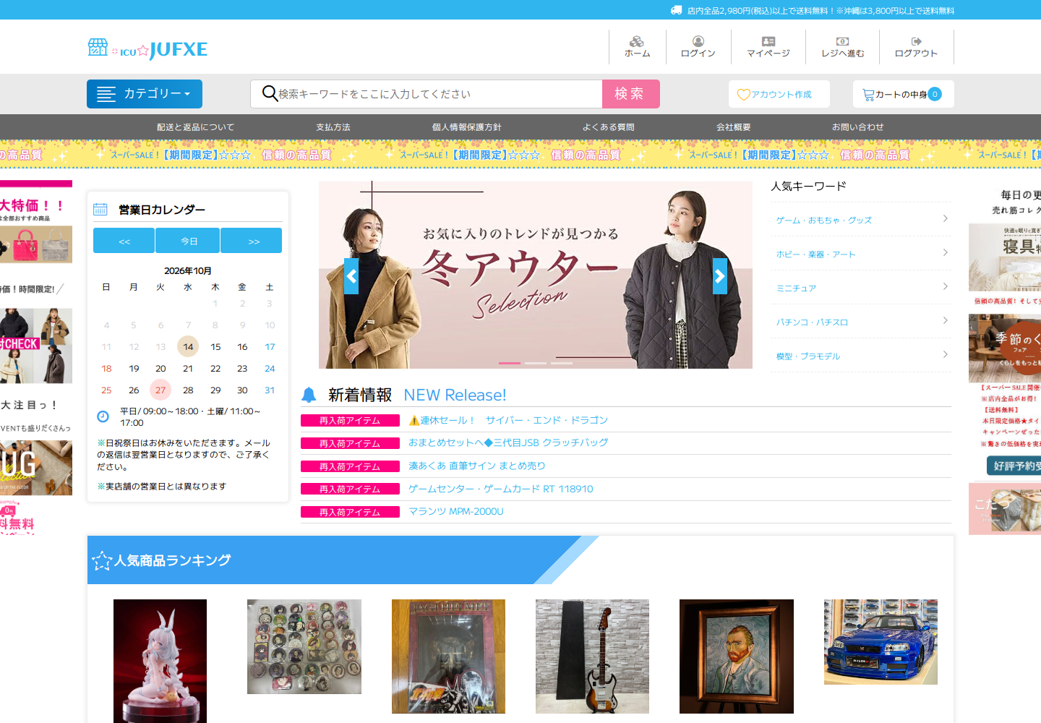Expand ゲーム・おもちゃ・グッズ keyword chevron
This screenshot has width=1041, height=723.
pyautogui.click(x=946, y=219)
